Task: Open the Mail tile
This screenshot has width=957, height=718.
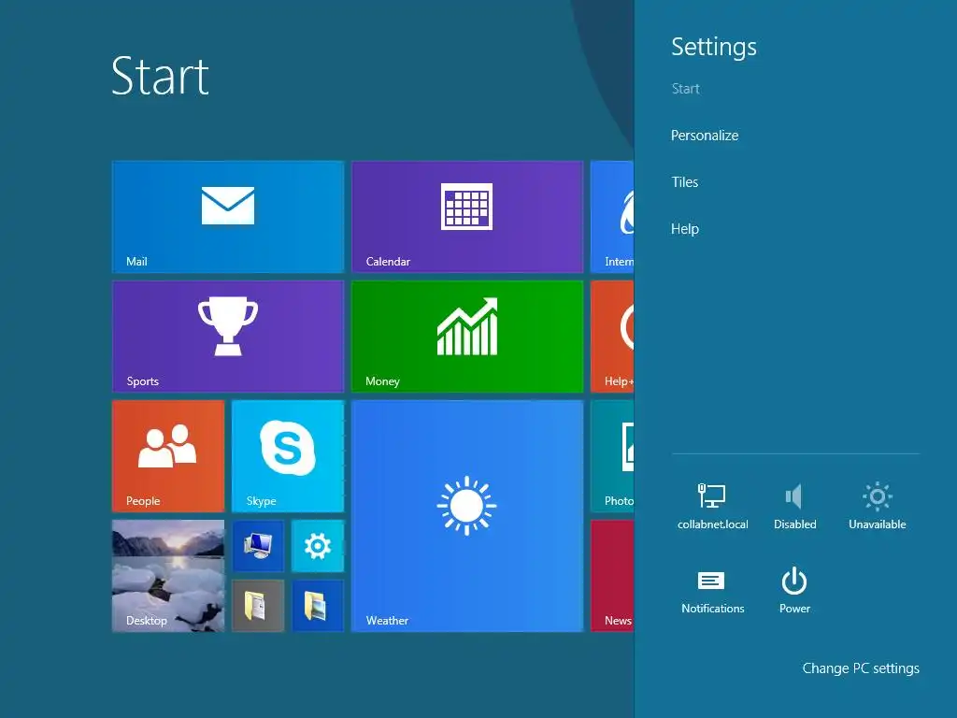Action: [x=228, y=217]
